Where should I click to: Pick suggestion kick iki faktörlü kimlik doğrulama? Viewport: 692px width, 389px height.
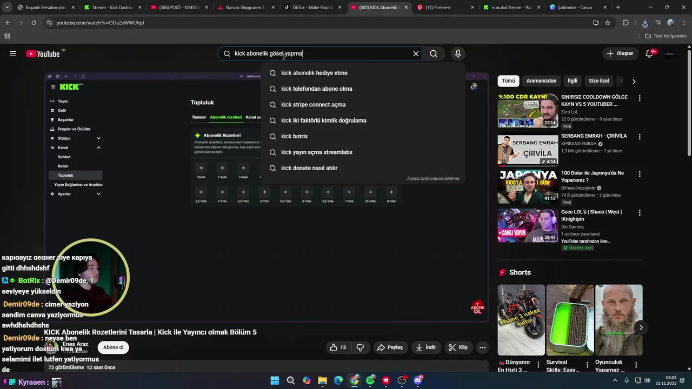click(362, 120)
